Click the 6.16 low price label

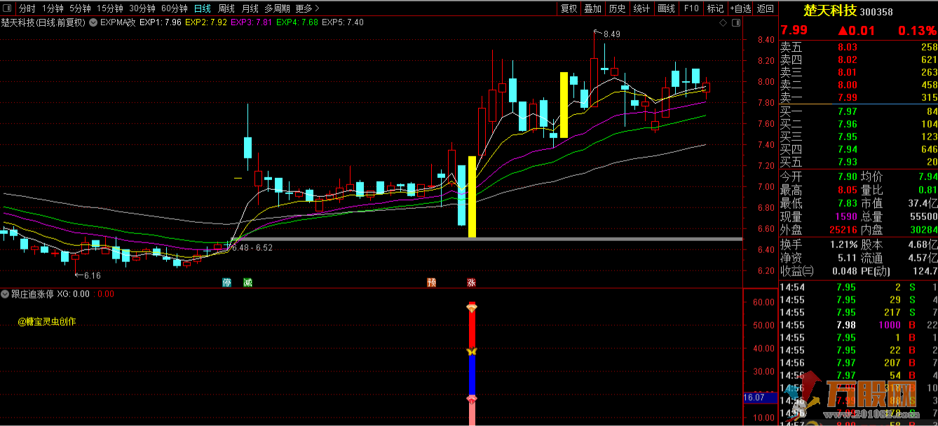coord(92,275)
